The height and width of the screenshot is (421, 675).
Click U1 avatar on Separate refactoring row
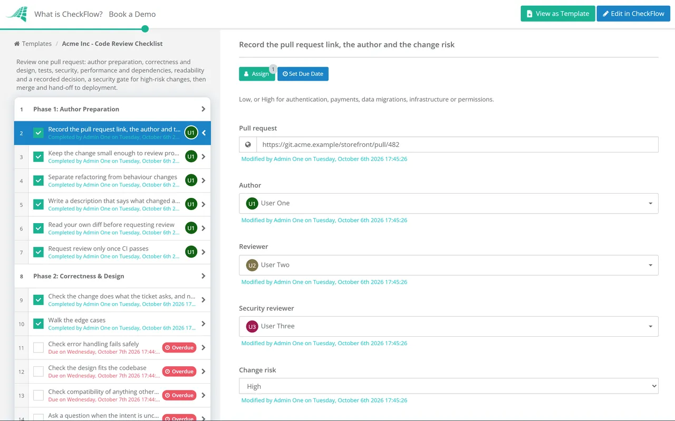click(x=191, y=181)
